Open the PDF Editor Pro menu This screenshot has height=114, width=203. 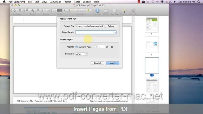[17, 2]
